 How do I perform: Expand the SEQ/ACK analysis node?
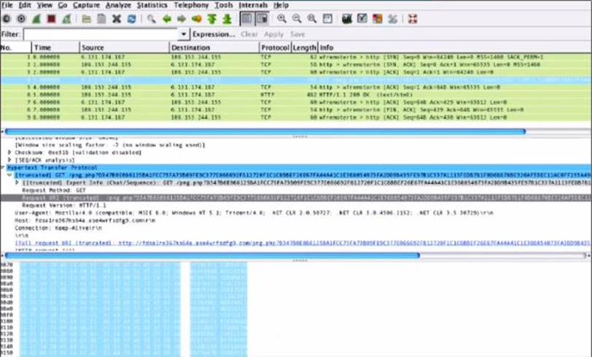[x=10, y=160]
